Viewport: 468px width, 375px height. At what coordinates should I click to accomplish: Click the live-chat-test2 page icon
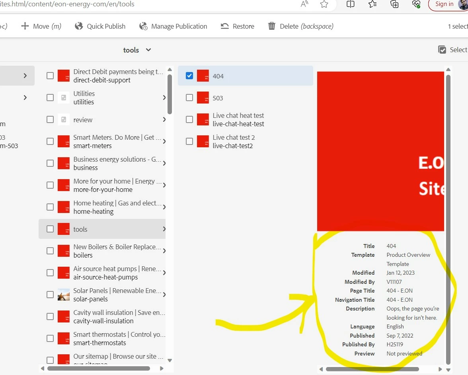click(203, 141)
